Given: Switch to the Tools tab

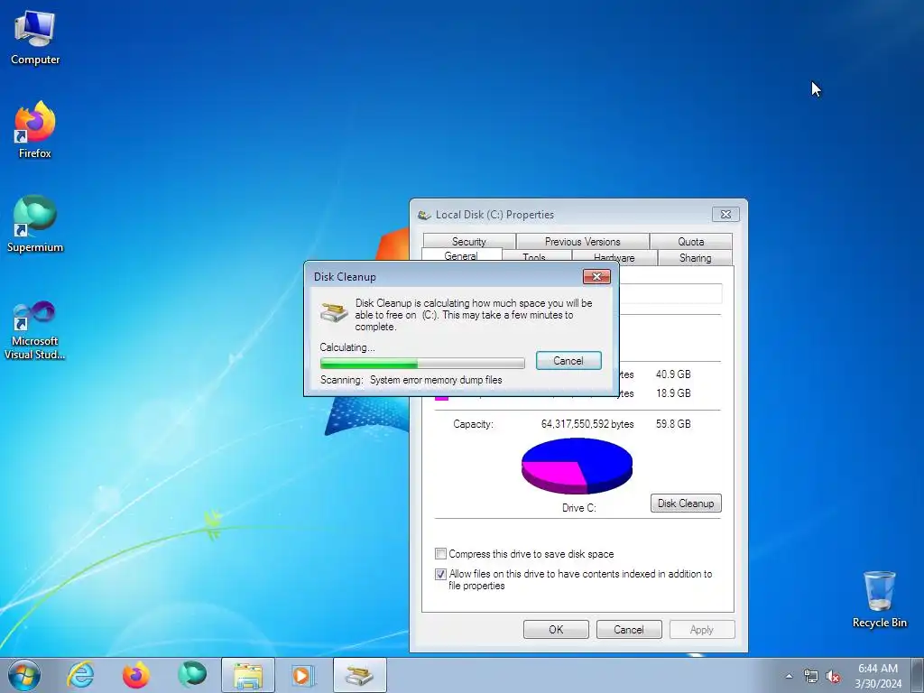Looking at the screenshot, I should pos(534,257).
